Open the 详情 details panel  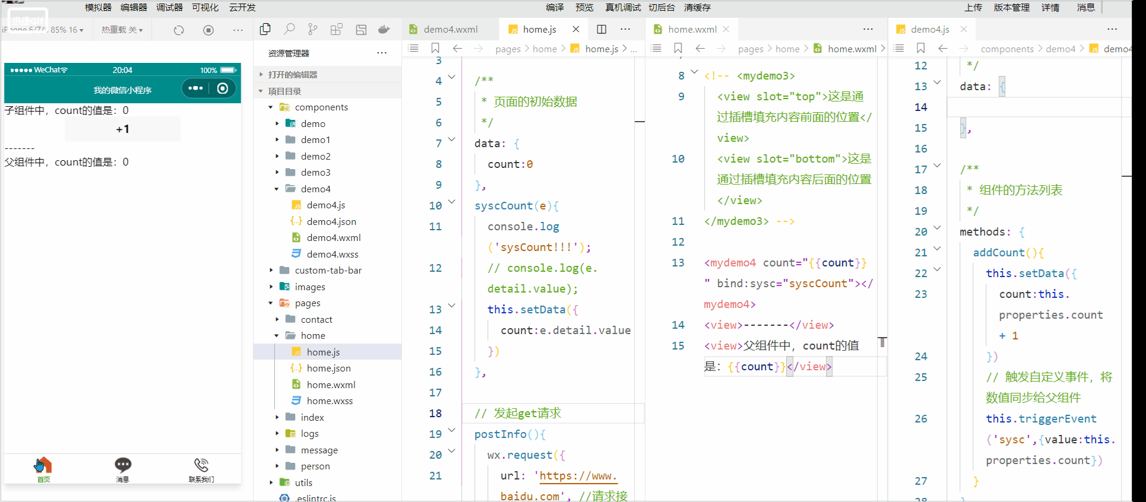pyautogui.click(x=1050, y=7)
